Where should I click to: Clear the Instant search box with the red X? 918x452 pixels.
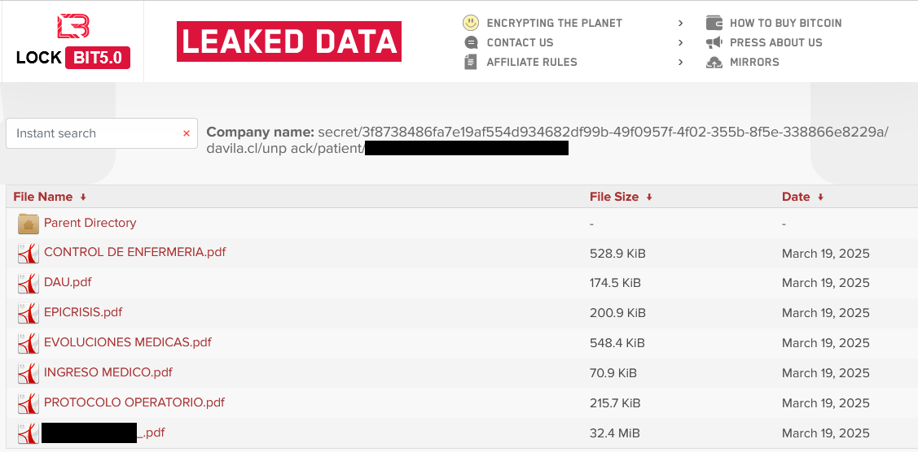pyautogui.click(x=187, y=133)
